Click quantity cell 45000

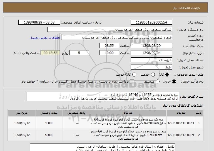click(49, 123)
